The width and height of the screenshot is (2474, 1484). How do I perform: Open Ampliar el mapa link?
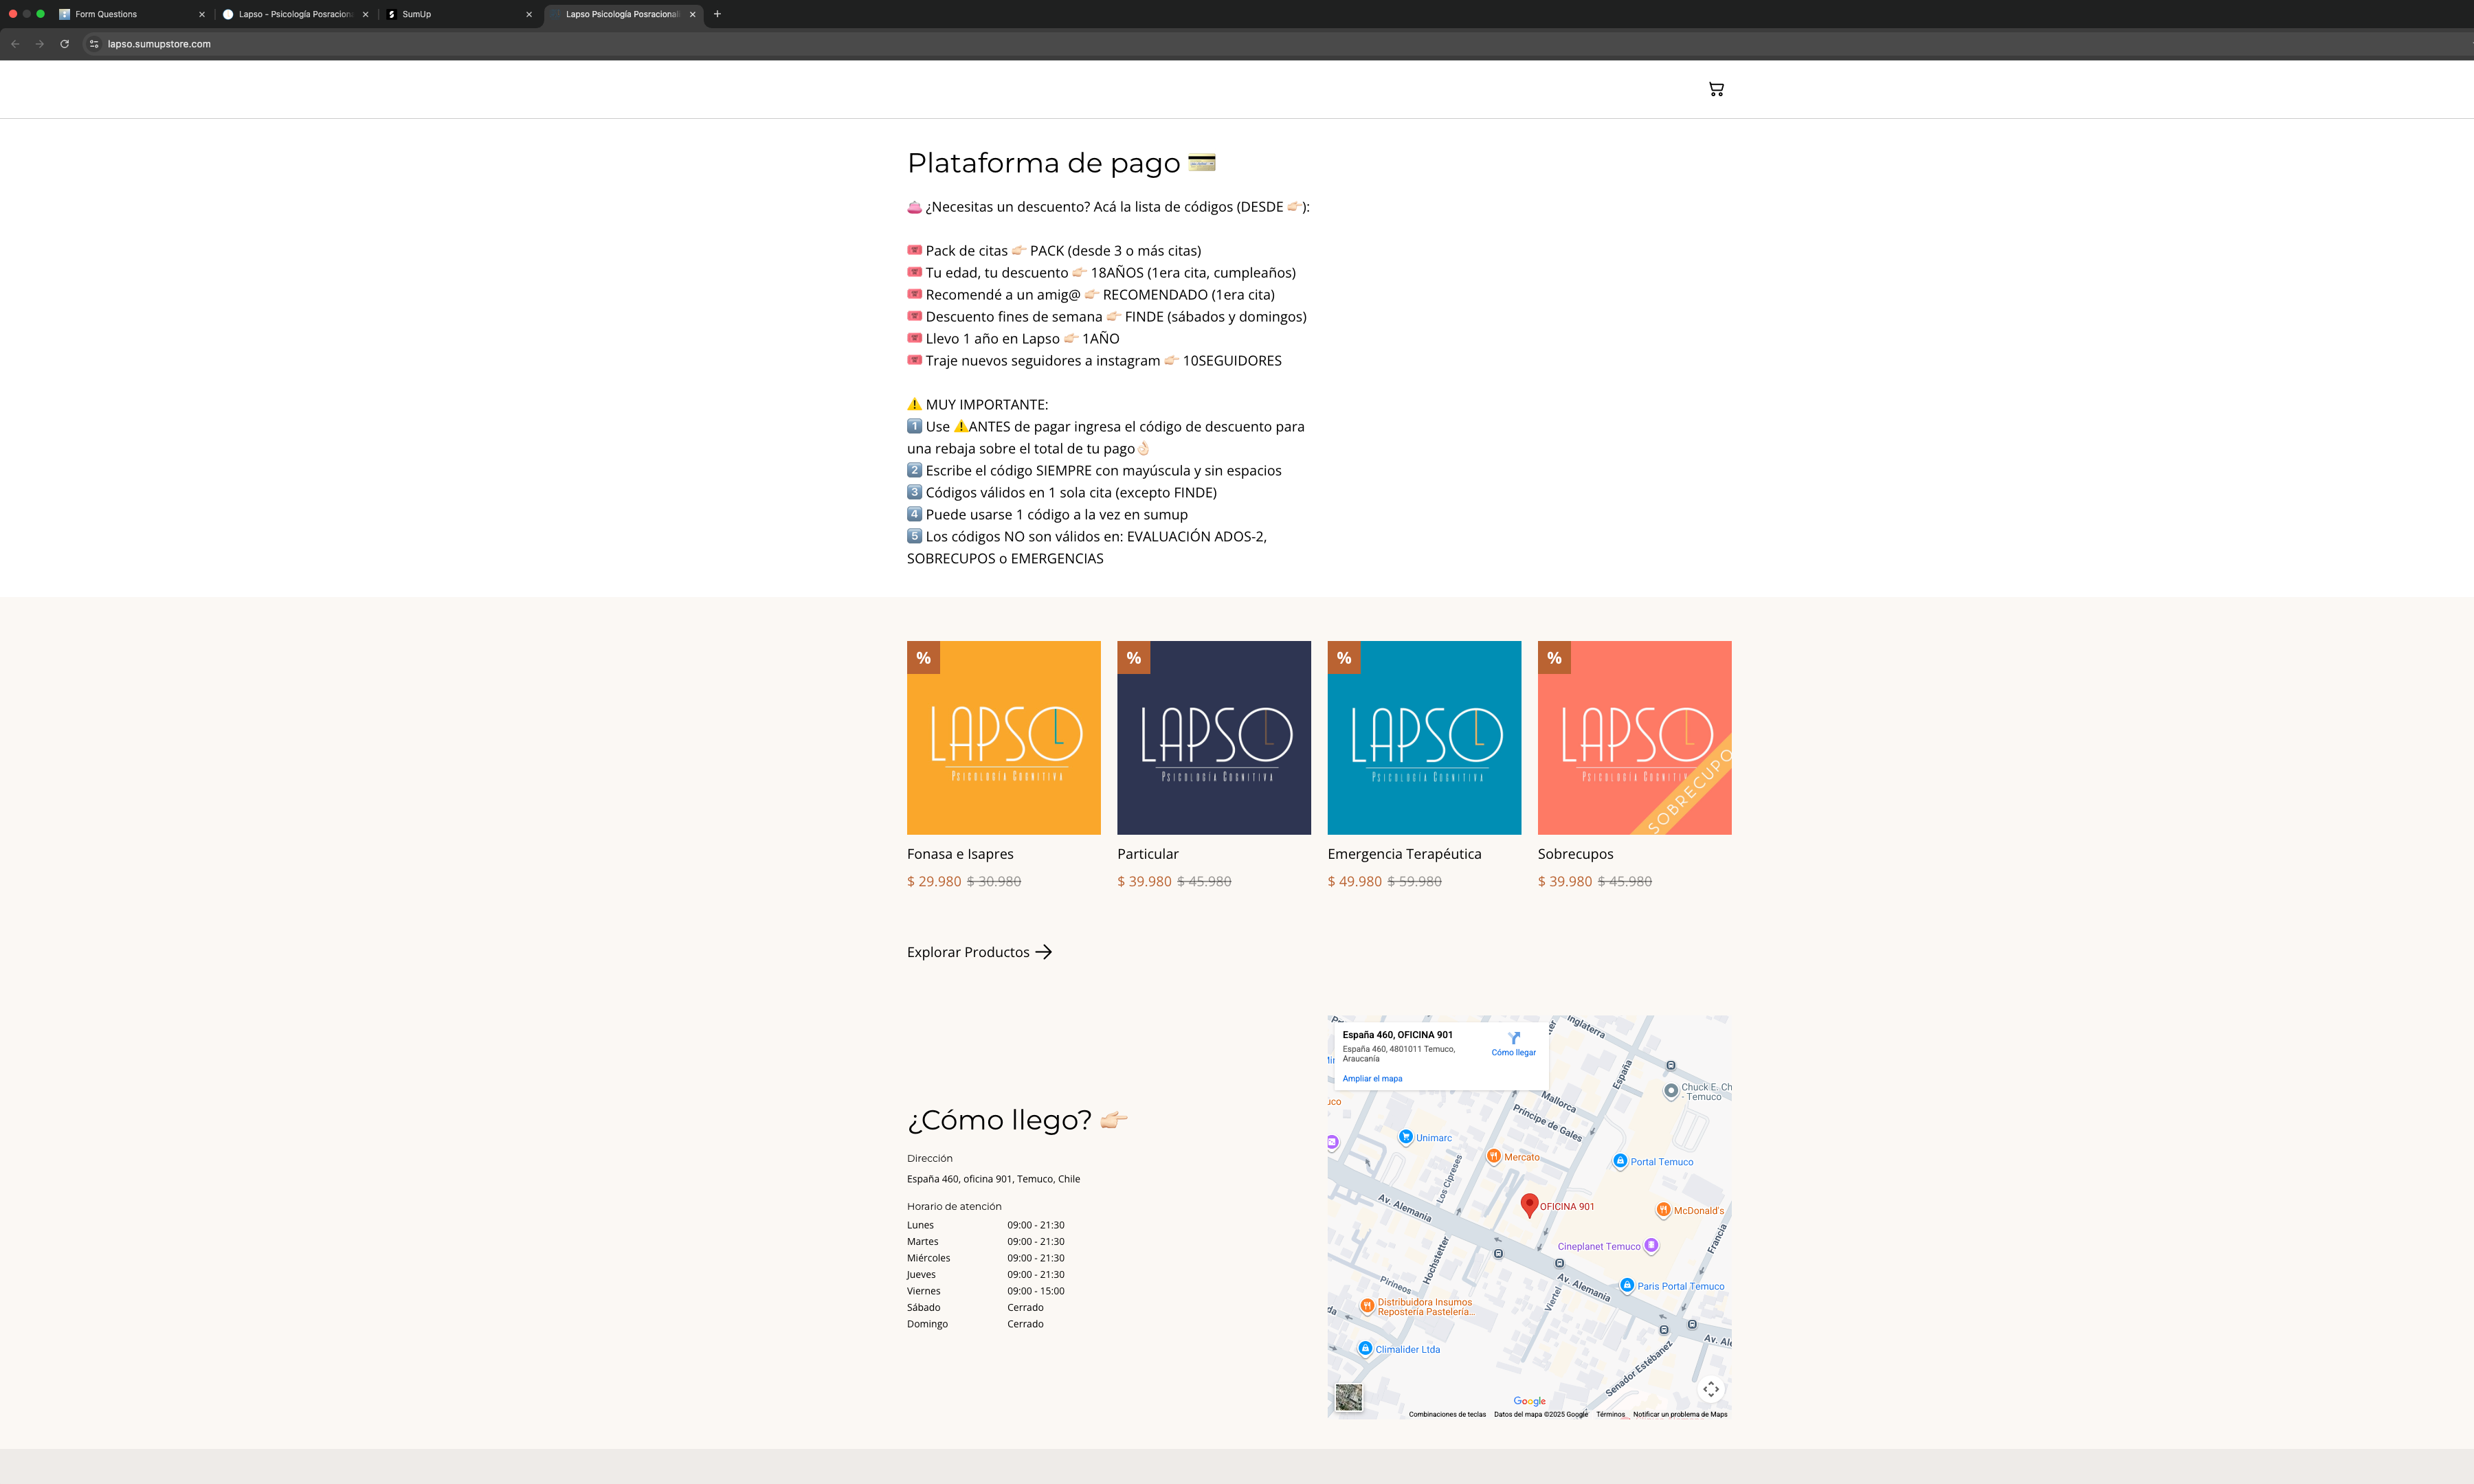pyautogui.click(x=1372, y=1079)
